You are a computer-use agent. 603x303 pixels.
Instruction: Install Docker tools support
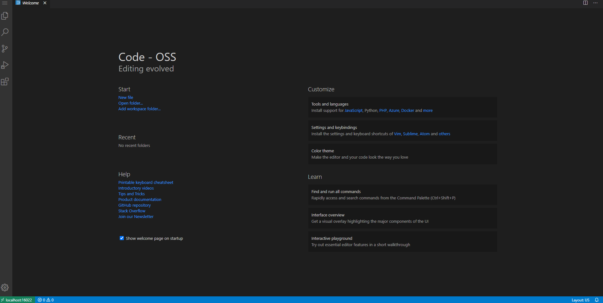point(407,111)
